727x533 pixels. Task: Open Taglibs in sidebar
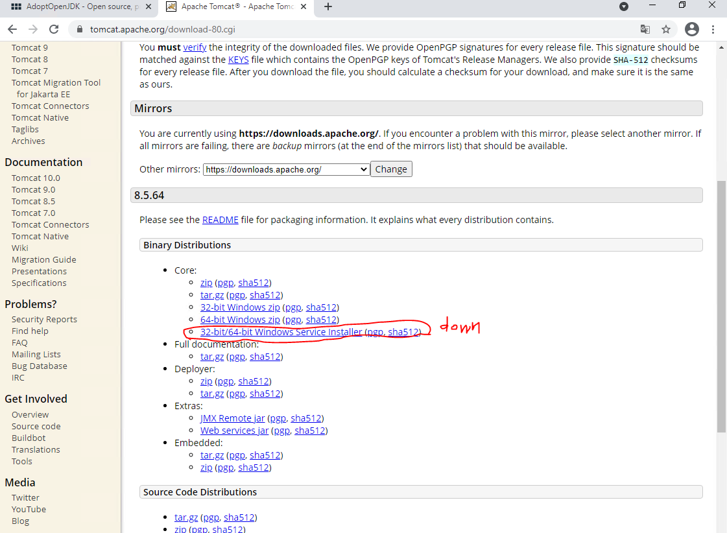point(25,129)
